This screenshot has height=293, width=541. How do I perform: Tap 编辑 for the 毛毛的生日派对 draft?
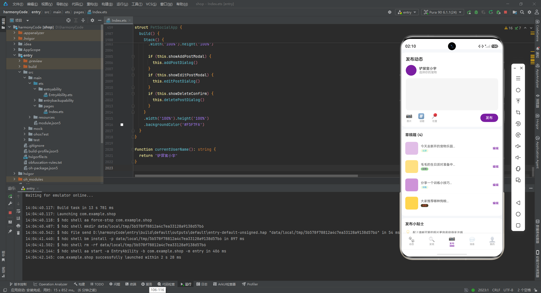(x=495, y=167)
